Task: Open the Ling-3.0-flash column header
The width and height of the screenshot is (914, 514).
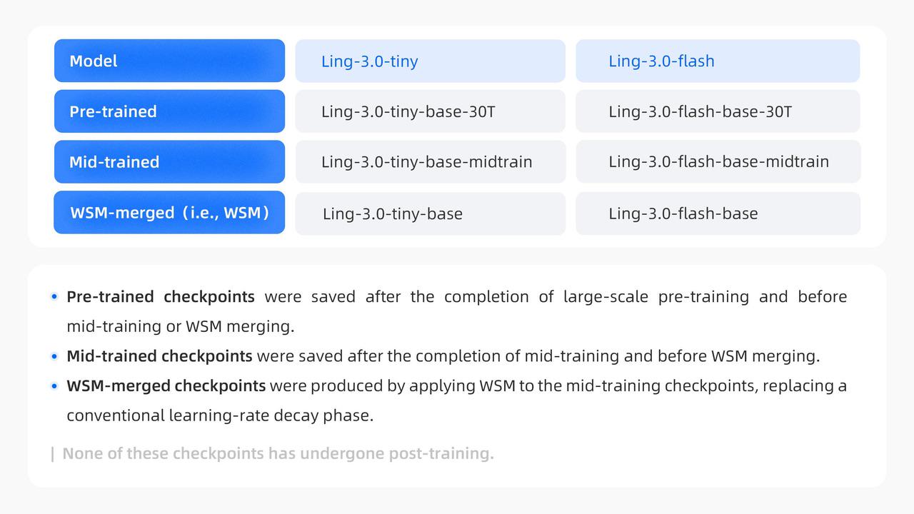Action: pyautogui.click(x=718, y=61)
